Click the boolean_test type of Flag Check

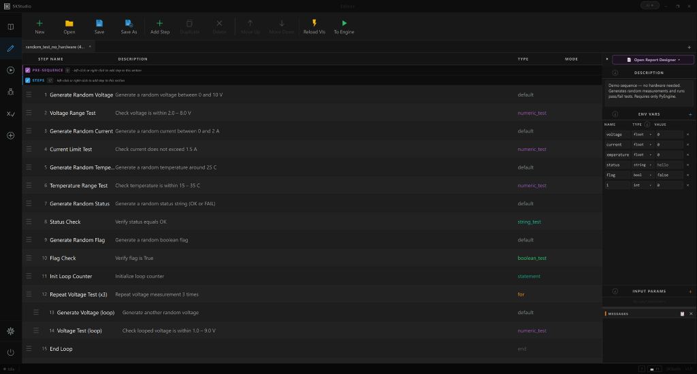point(532,258)
